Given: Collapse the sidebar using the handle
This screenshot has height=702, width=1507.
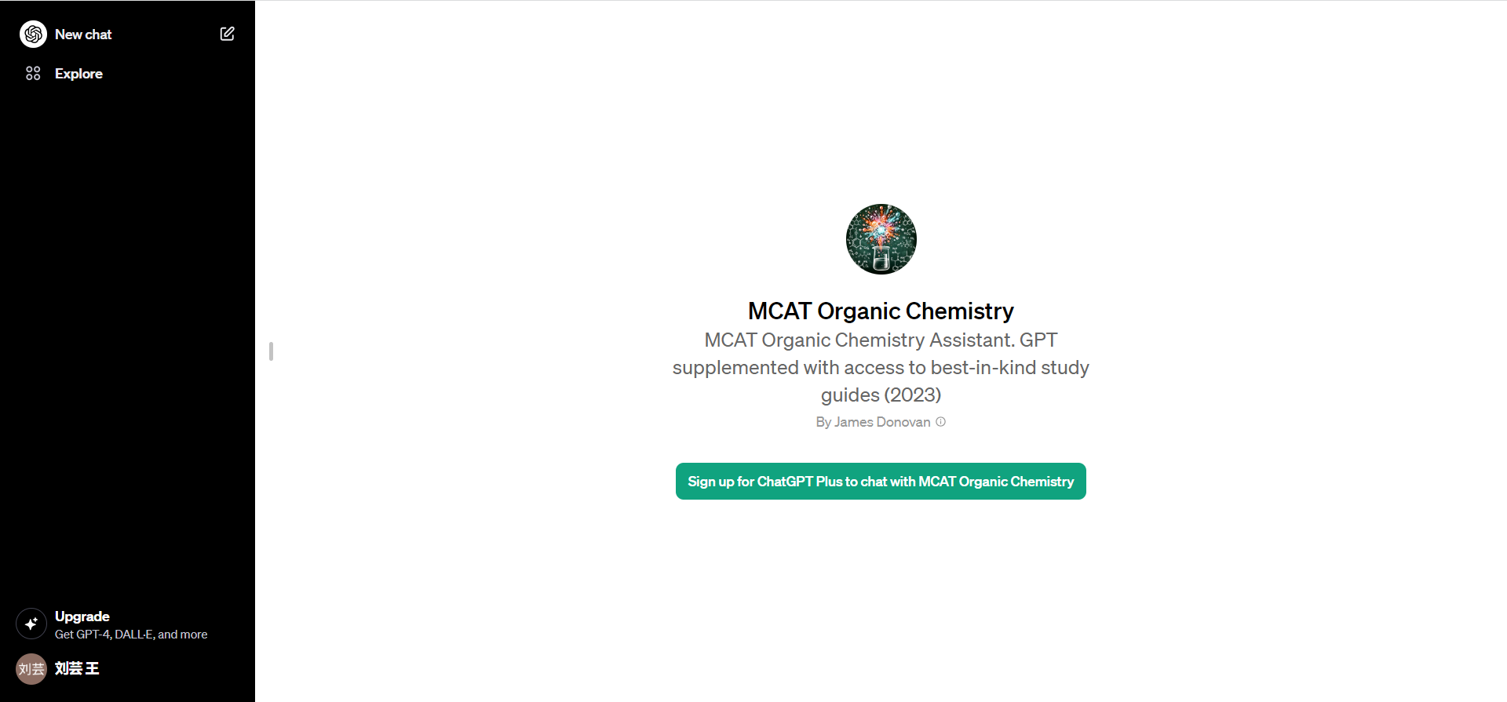Looking at the screenshot, I should coord(271,351).
